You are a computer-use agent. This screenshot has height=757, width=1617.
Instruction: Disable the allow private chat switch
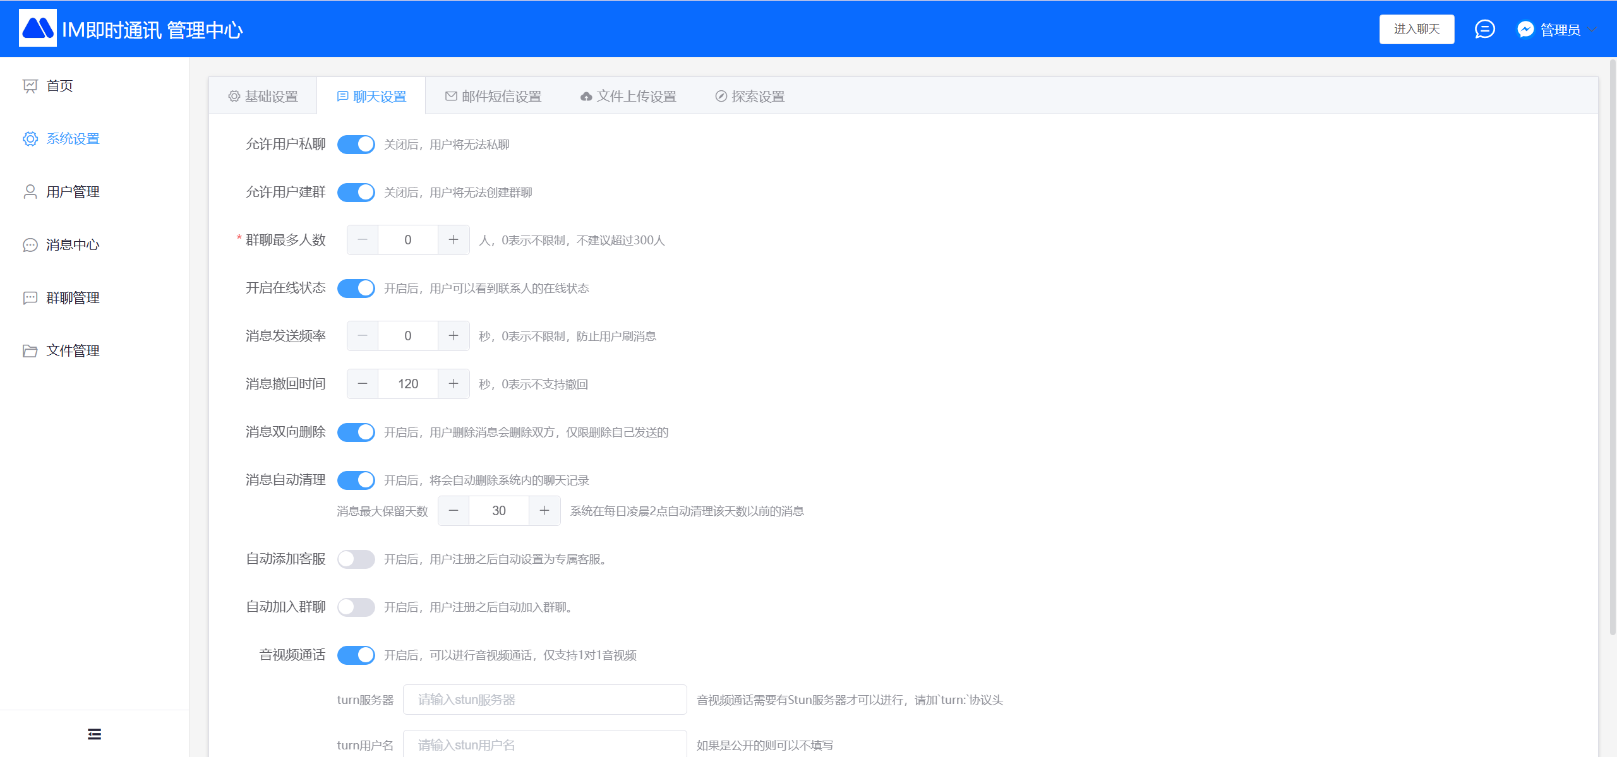(x=356, y=145)
